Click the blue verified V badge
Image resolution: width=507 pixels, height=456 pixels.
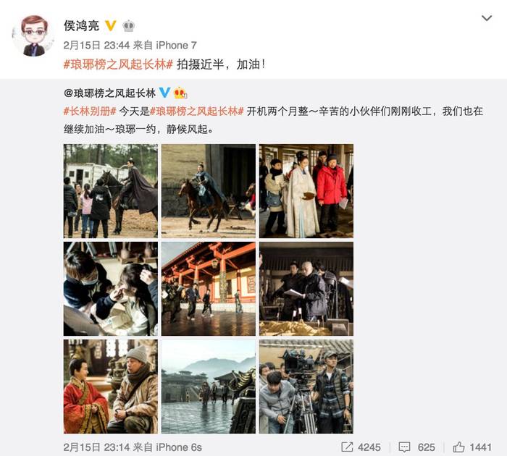[164, 93]
